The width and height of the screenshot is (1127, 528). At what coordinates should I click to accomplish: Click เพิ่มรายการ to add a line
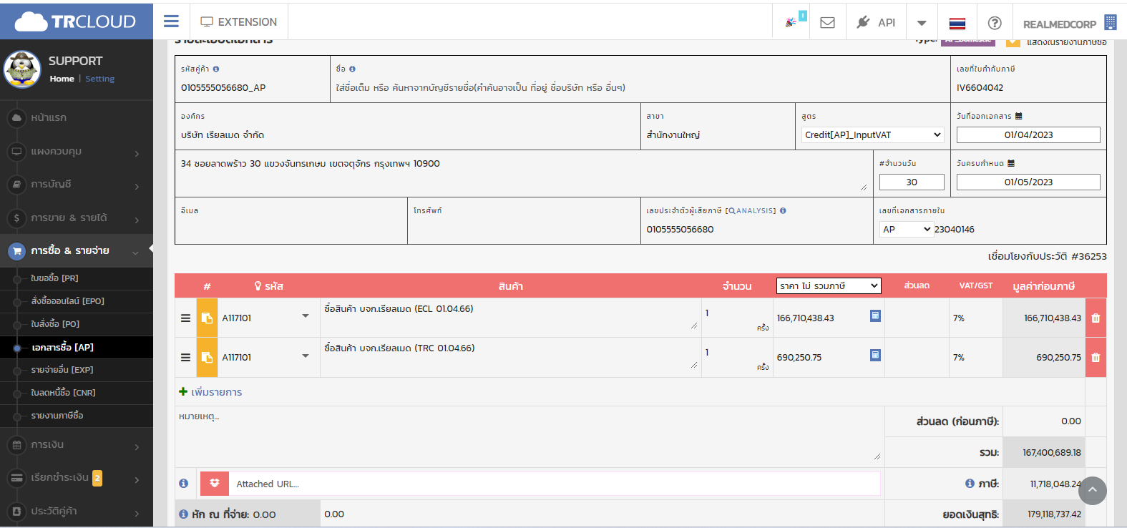pos(210,392)
